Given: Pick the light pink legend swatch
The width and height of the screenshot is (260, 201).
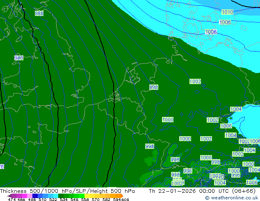Looking at the screenshot, I should click(30, 196).
